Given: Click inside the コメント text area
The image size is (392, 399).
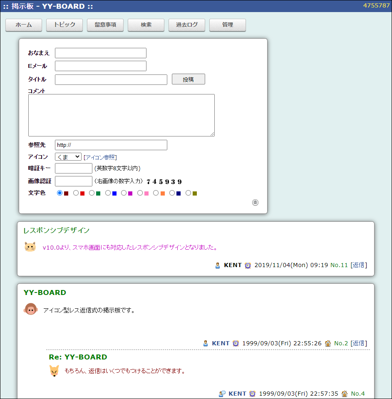Looking at the screenshot, I should click(121, 115).
